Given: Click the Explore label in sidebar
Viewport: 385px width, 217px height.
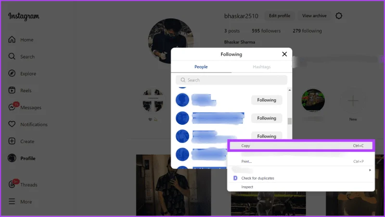Looking at the screenshot, I should point(28,73).
